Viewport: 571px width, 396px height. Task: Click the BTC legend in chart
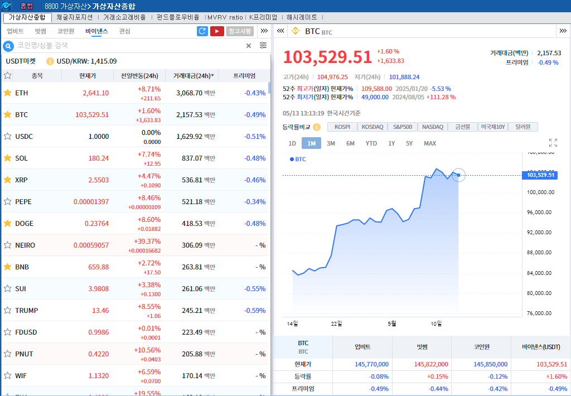pos(298,159)
